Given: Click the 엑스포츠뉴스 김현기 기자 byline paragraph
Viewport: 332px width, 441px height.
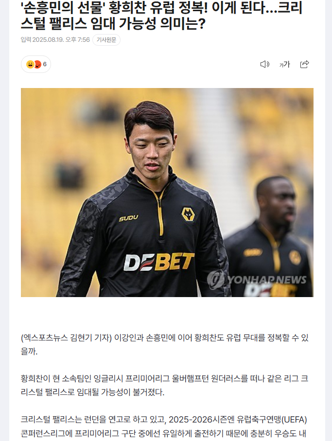Looking at the screenshot, I should [x=165, y=344].
